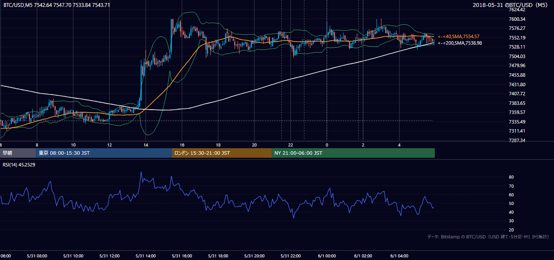This screenshot has height=260, width=554.
Task: Click price axis label 7479.96
Action: (517, 65)
